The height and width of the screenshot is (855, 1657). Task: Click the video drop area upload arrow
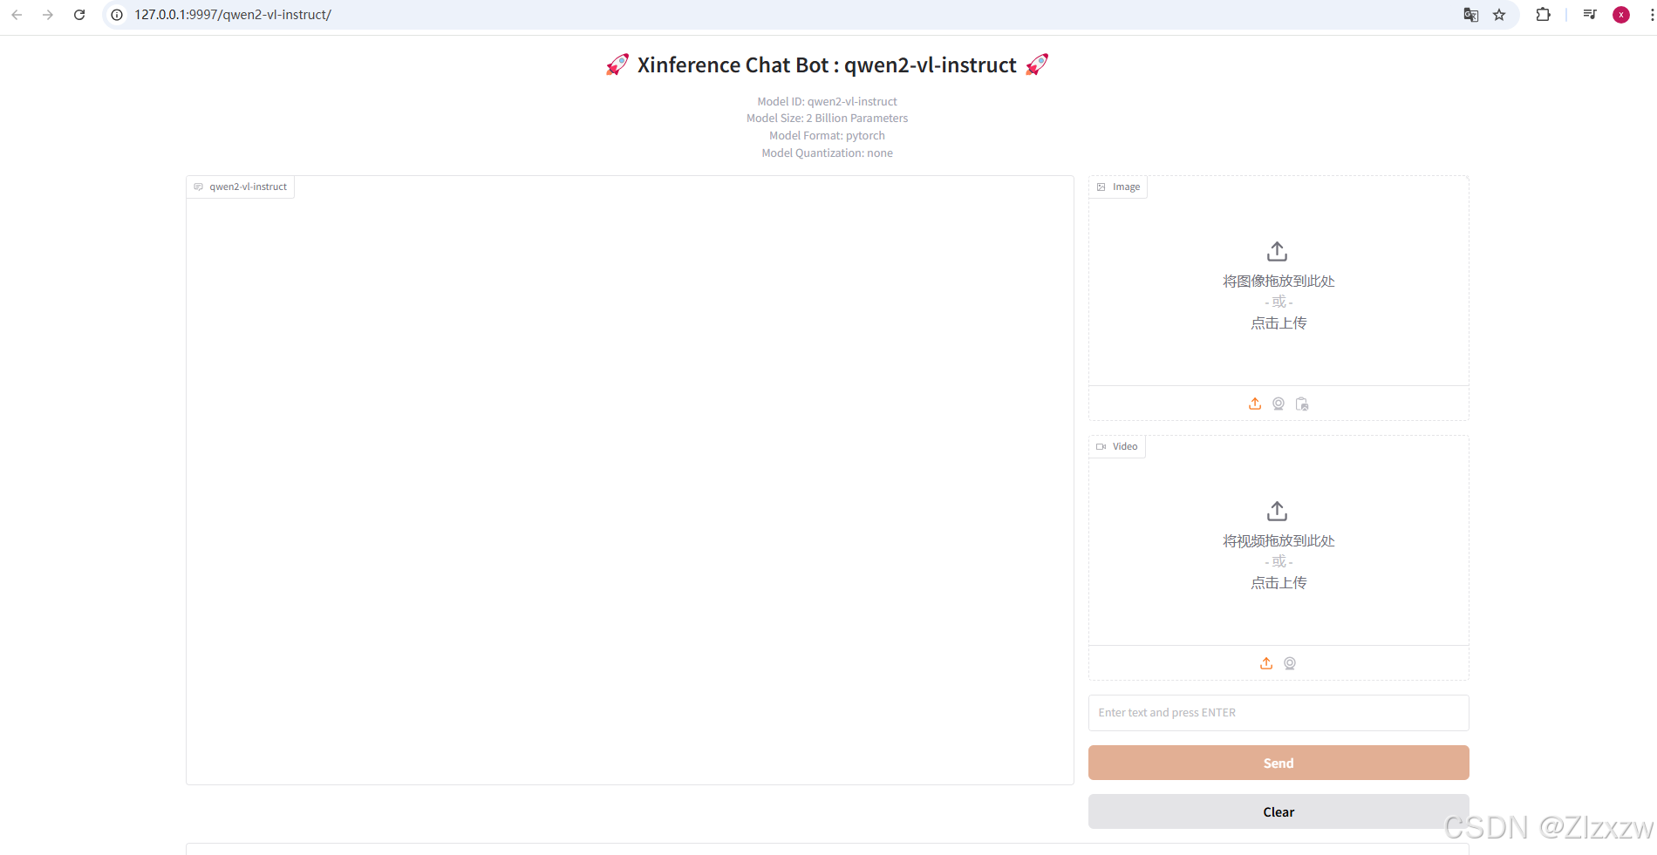click(x=1278, y=511)
